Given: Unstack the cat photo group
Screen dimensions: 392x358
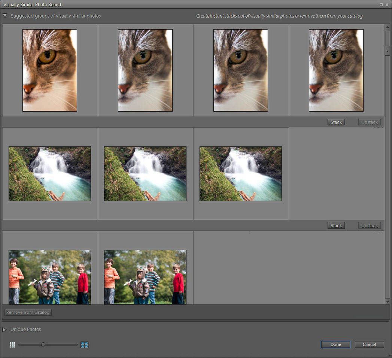Looking at the screenshot, I should [x=370, y=122].
